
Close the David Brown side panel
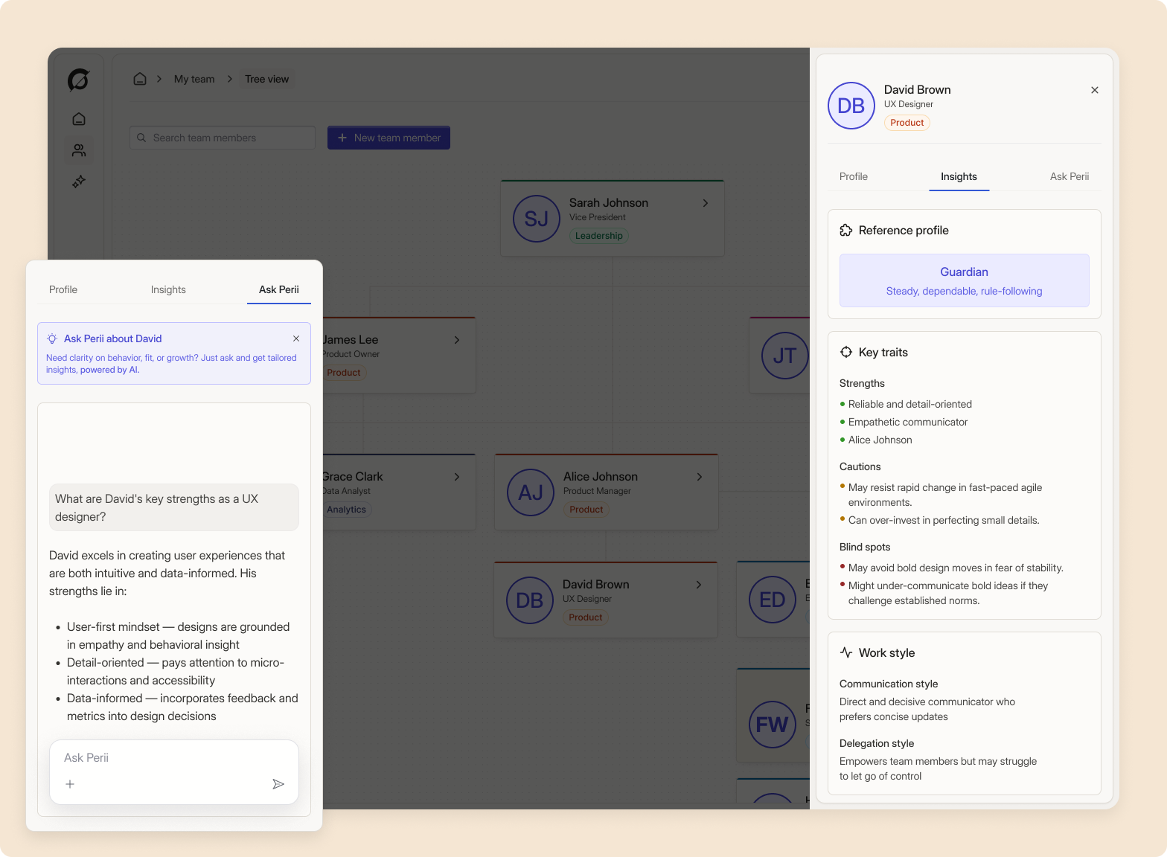[x=1095, y=90]
